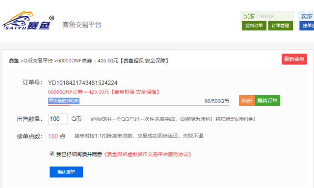Click the 赛鱼交易平台 header title
The height and width of the screenshot is (188, 314).
click(x=82, y=25)
